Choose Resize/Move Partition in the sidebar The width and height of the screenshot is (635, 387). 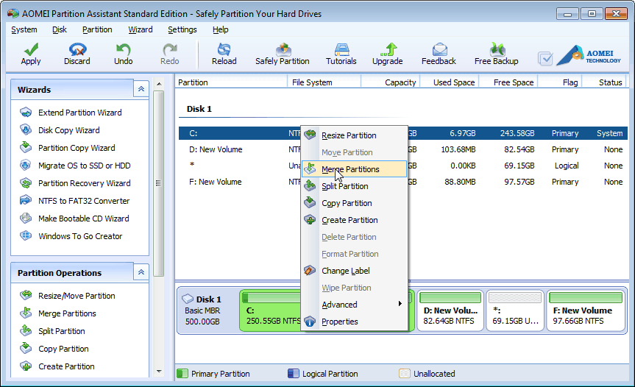click(77, 296)
